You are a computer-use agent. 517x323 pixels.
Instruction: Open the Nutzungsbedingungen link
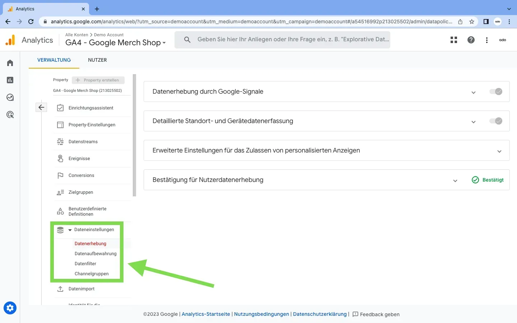coord(261,314)
